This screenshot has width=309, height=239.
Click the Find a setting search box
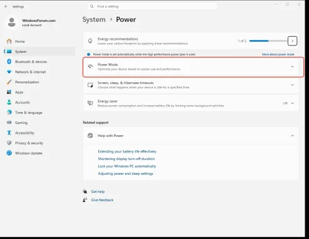point(153,6)
